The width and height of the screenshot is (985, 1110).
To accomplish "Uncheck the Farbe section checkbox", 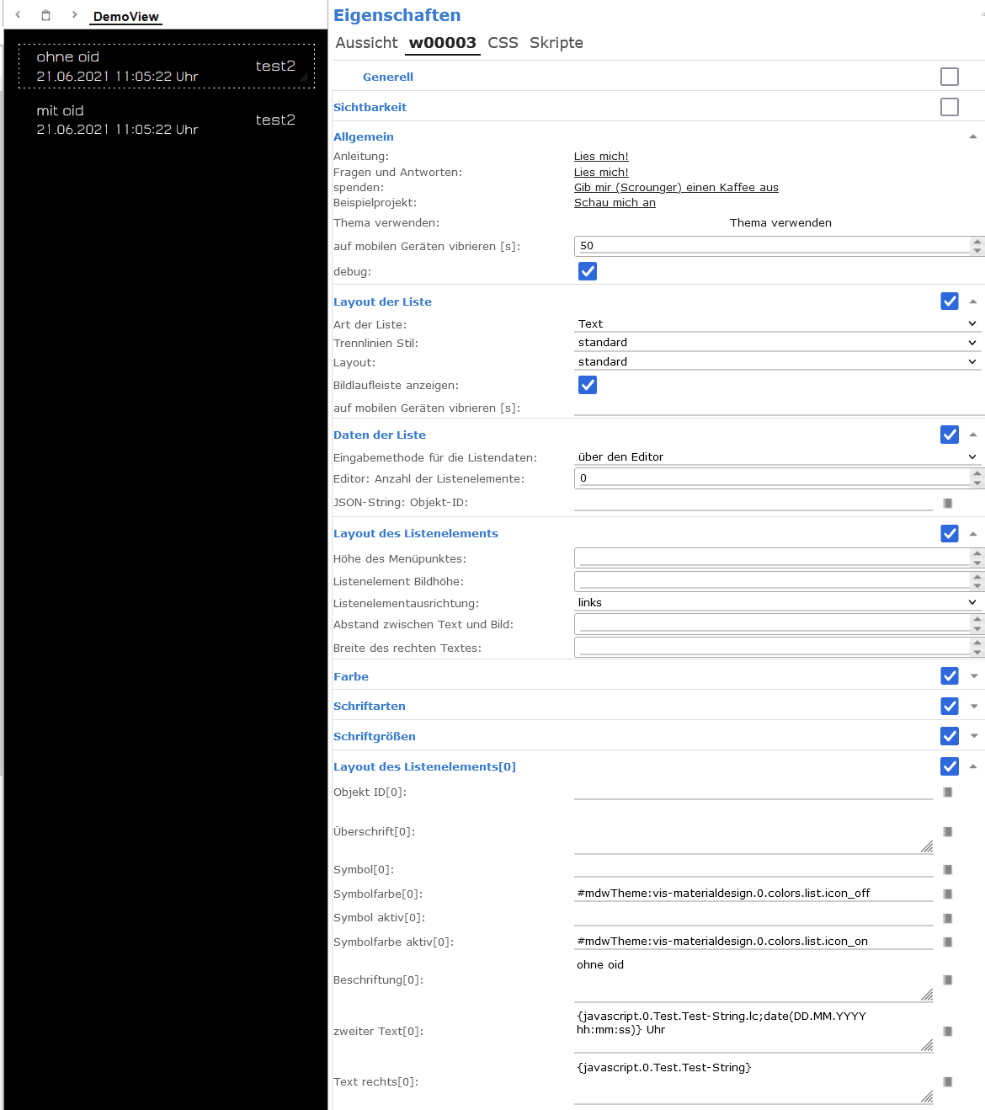I will (x=950, y=676).
